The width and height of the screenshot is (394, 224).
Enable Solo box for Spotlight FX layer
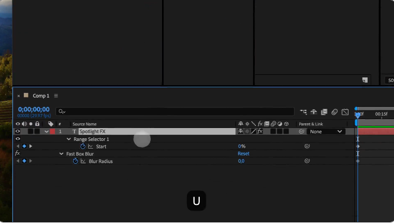tap(31, 132)
